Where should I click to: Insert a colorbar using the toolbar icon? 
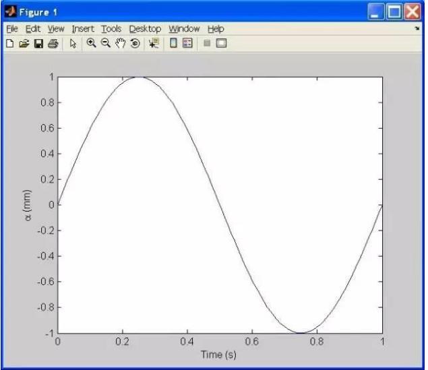click(173, 42)
